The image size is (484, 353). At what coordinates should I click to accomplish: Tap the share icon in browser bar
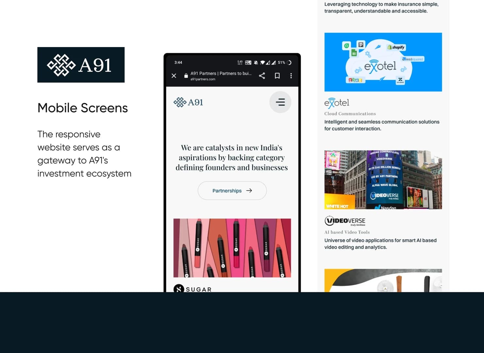pyautogui.click(x=262, y=76)
